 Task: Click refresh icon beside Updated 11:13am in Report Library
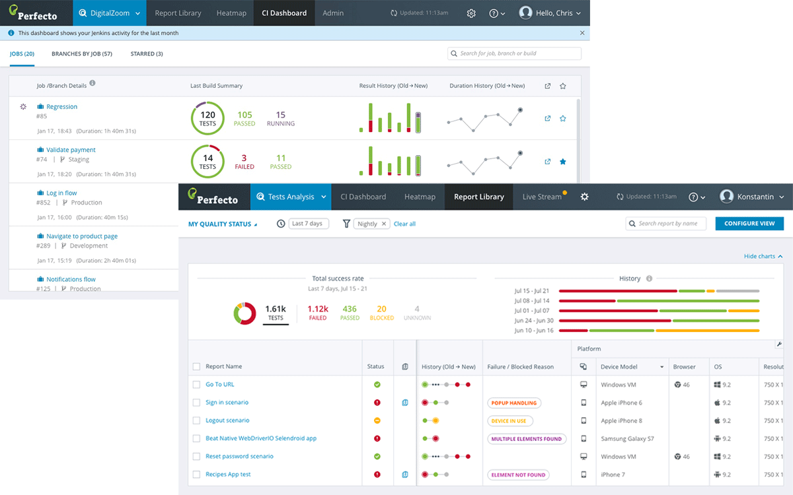(x=620, y=197)
